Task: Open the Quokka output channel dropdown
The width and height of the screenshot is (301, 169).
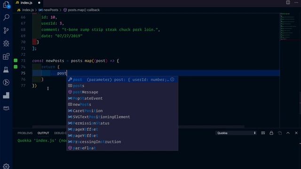Action: 236,133
